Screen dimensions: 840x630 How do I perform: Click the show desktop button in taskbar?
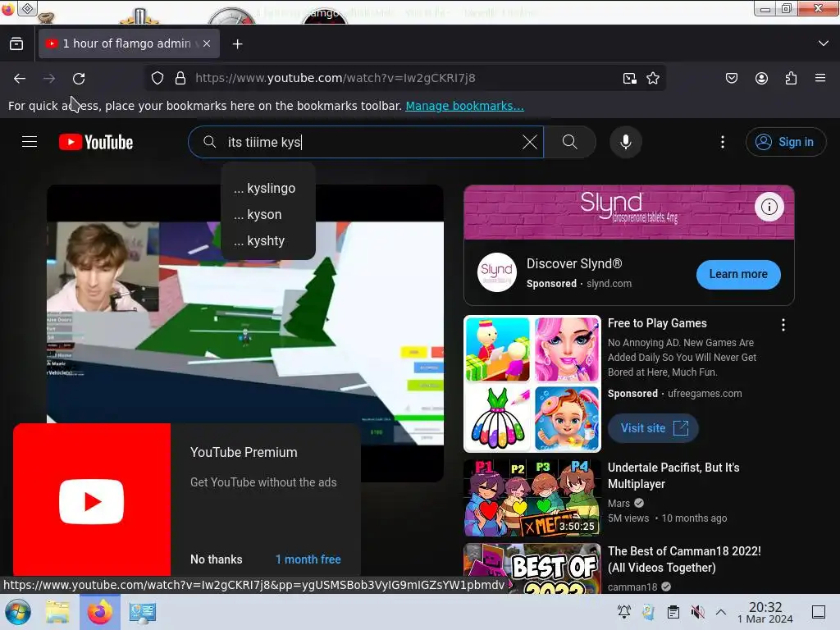[818, 612]
